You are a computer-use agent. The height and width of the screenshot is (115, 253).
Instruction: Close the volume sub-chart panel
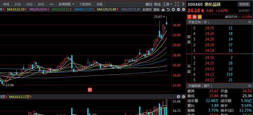179,97
